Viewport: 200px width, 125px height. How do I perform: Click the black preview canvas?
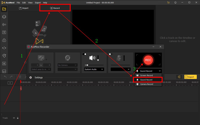pyautogui.click(x=113, y=27)
